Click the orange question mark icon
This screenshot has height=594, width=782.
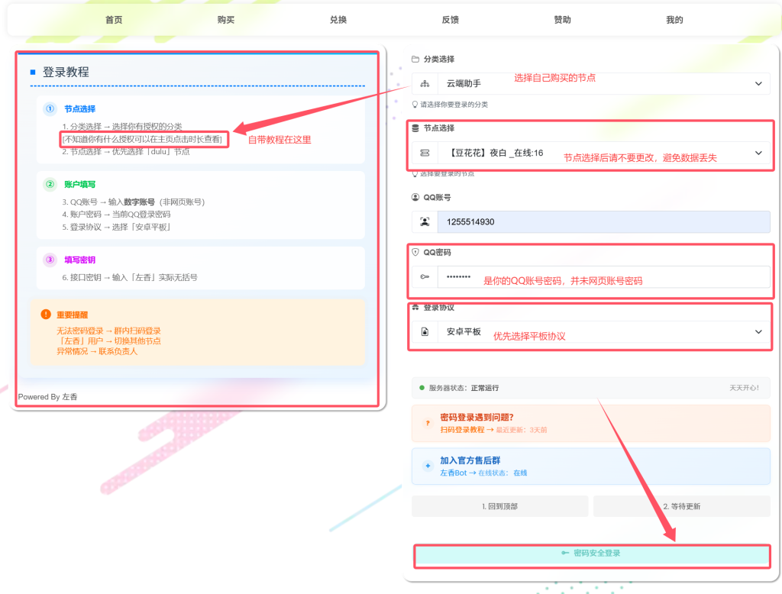pyautogui.click(x=427, y=423)
